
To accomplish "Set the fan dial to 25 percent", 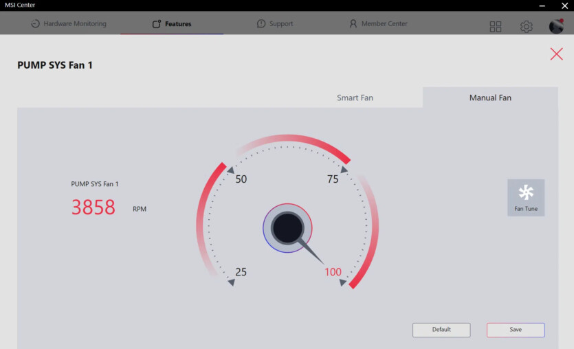I will coord(241,272).
